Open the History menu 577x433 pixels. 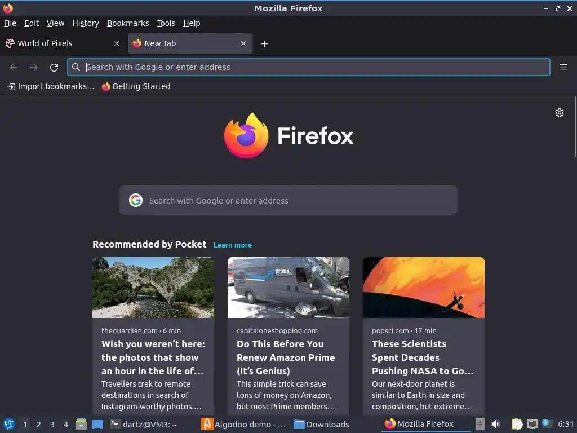point(86,23)
